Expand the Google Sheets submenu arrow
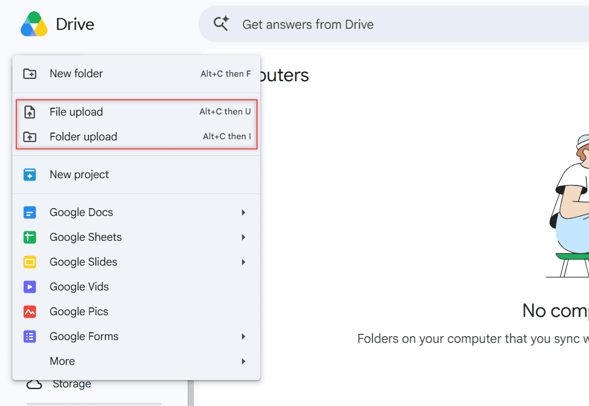Image resolution: width=589 pixels, height=406 pixels. pyautogui.click(x=243, y=237)
